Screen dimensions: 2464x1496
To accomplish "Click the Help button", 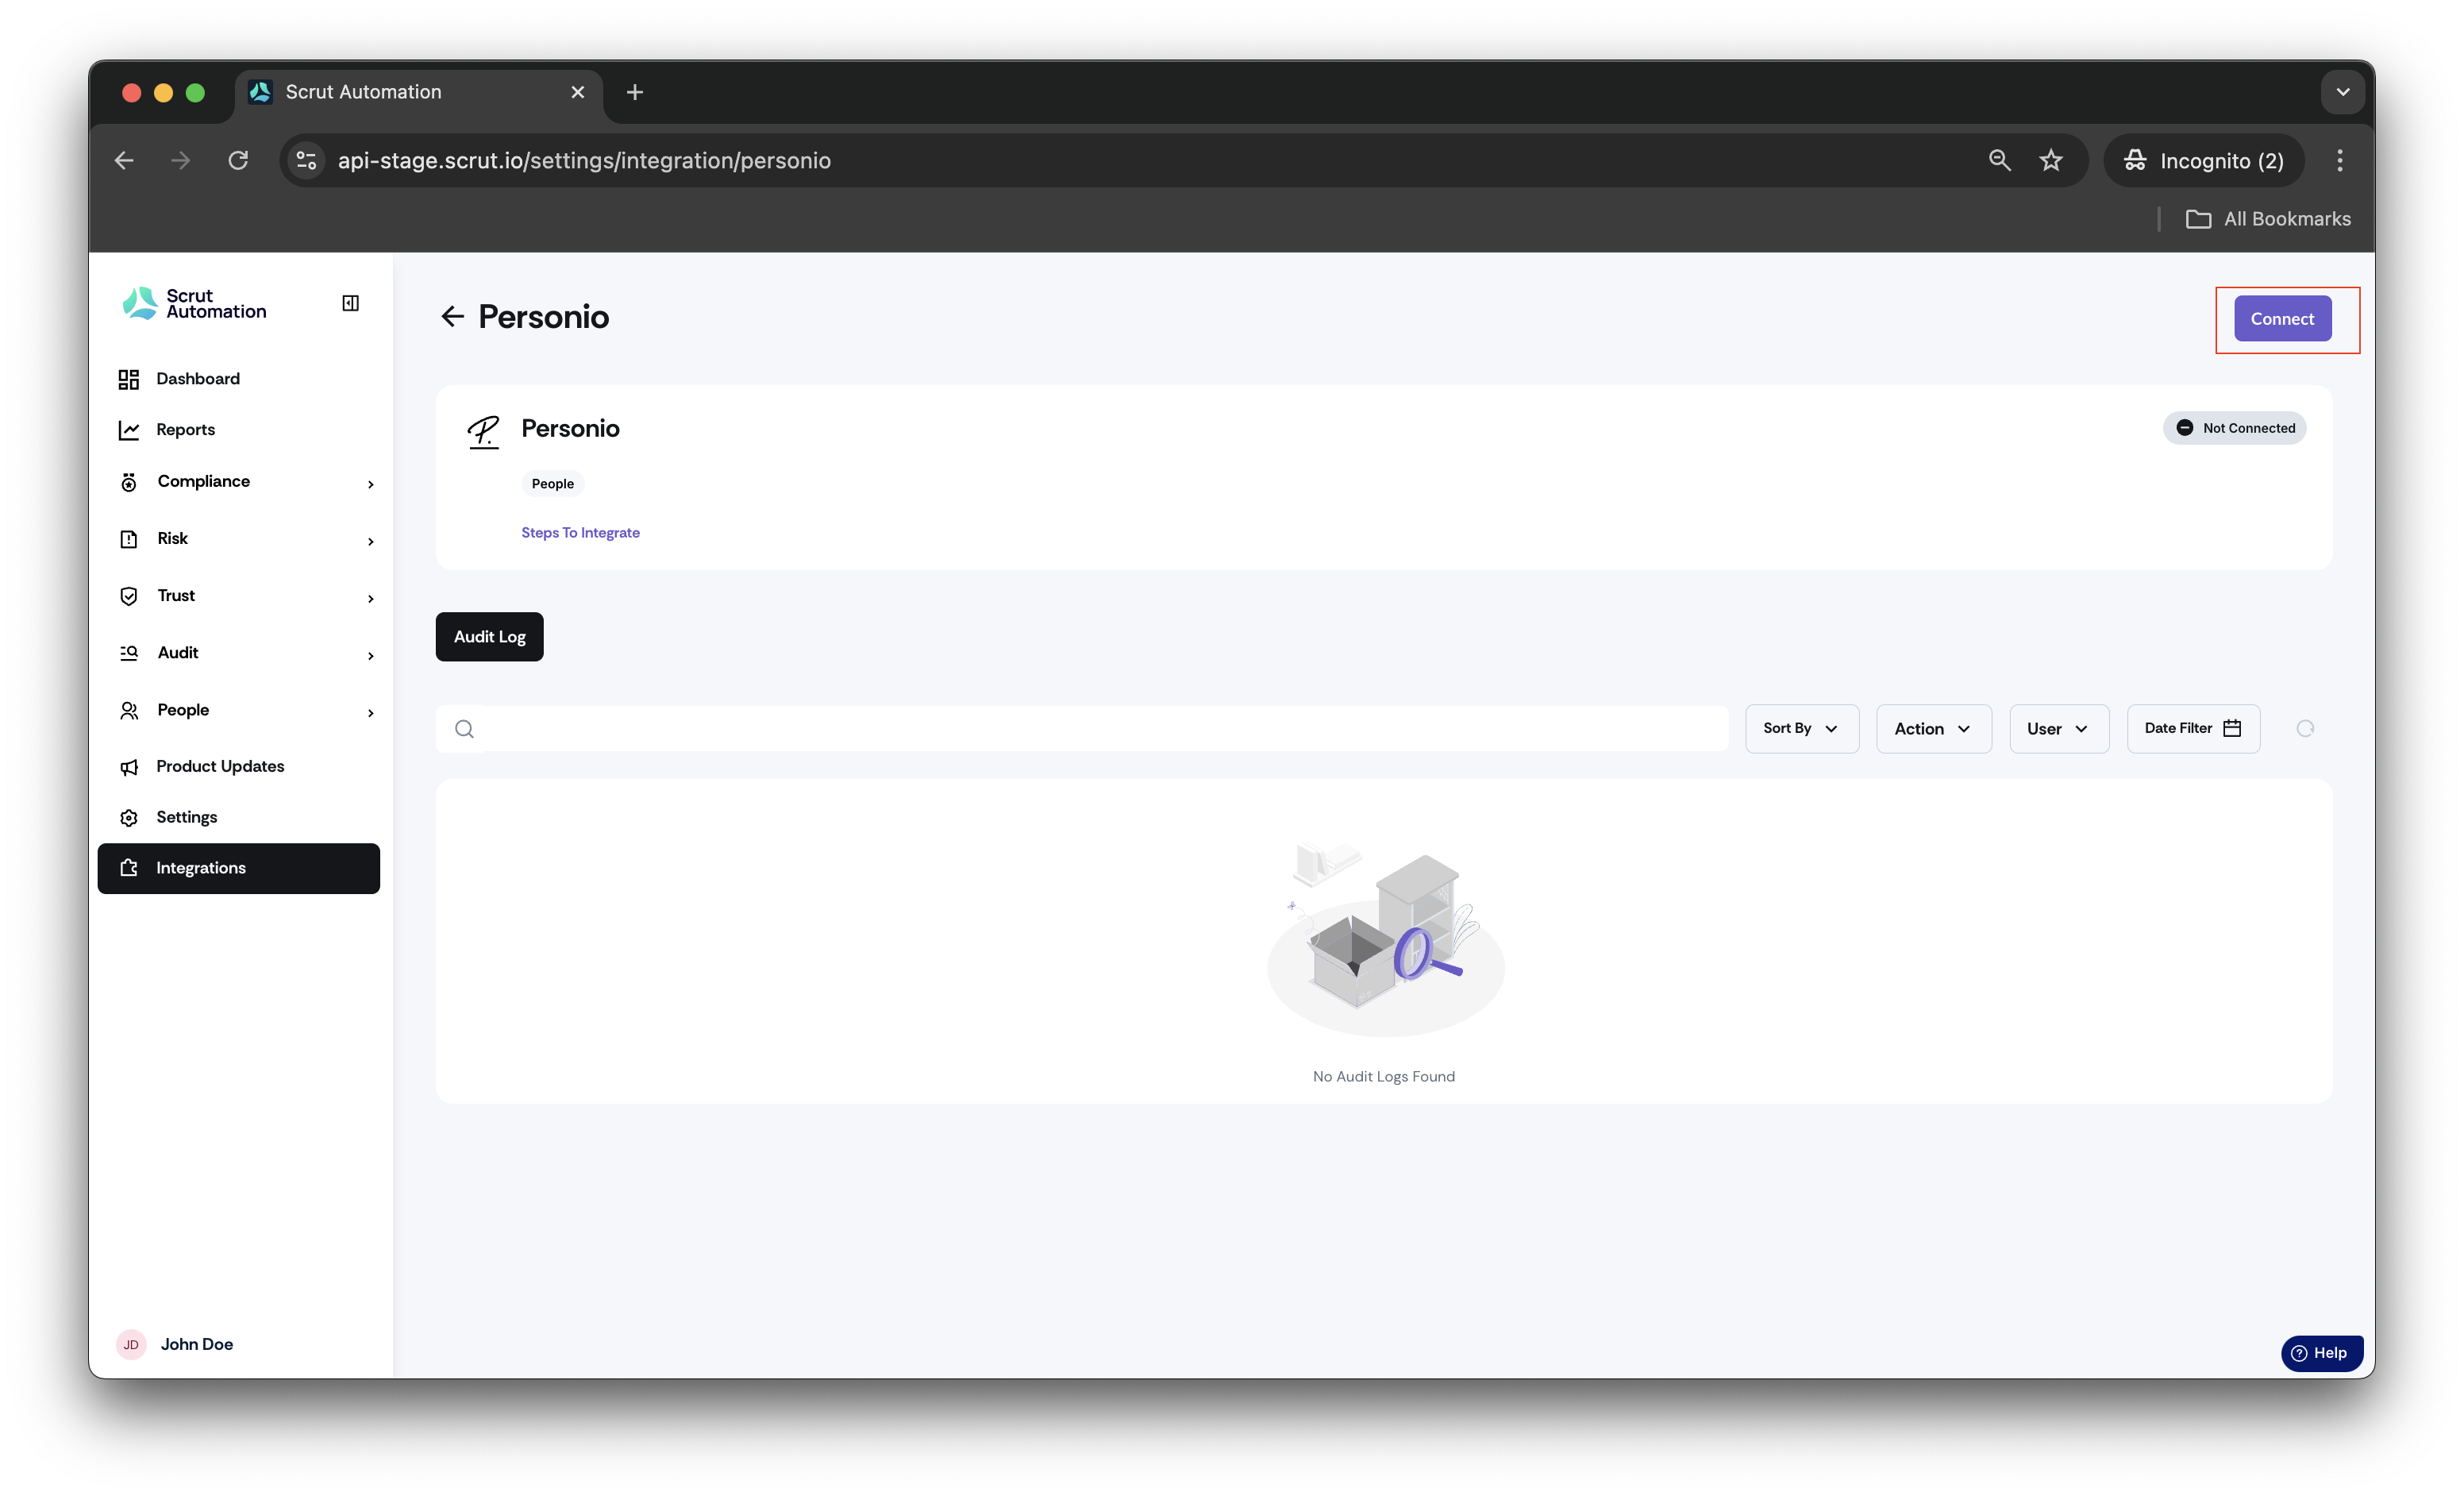I will point(2321,1353).
